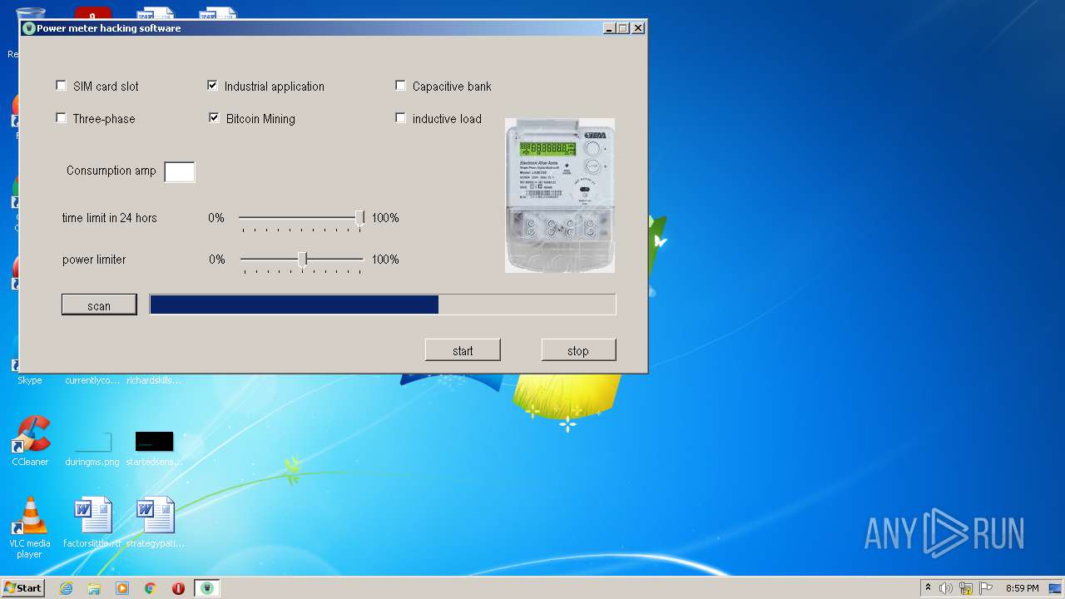The width and height of the screenshot is (1065, 599).
Task: Select the richardskills desktop file label
Action: pos(154,380)
